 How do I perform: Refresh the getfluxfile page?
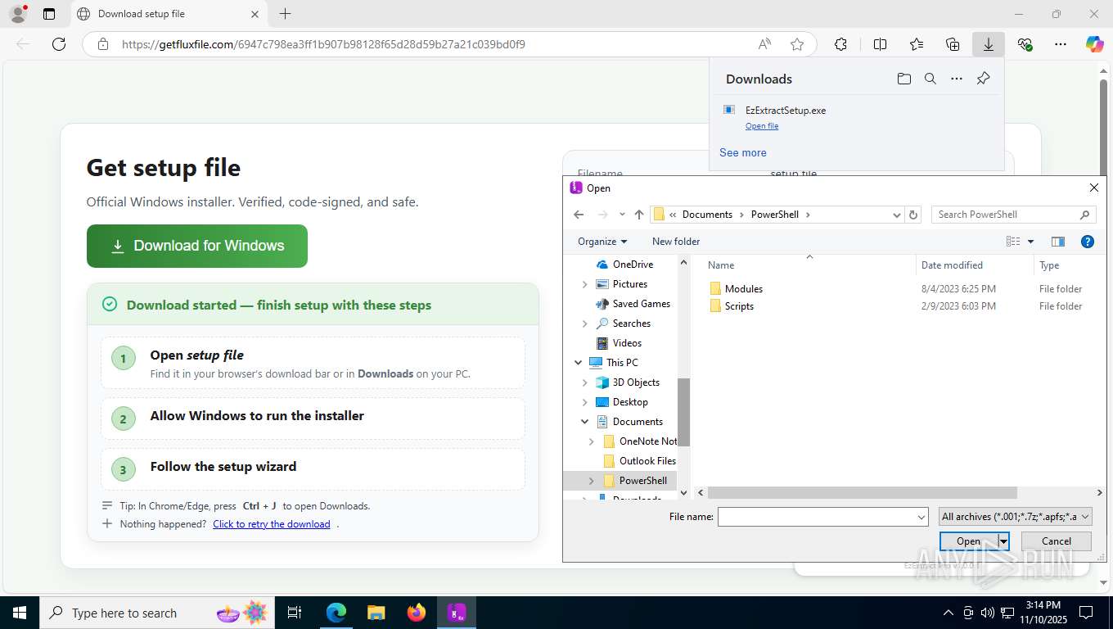tap(59, 44)
